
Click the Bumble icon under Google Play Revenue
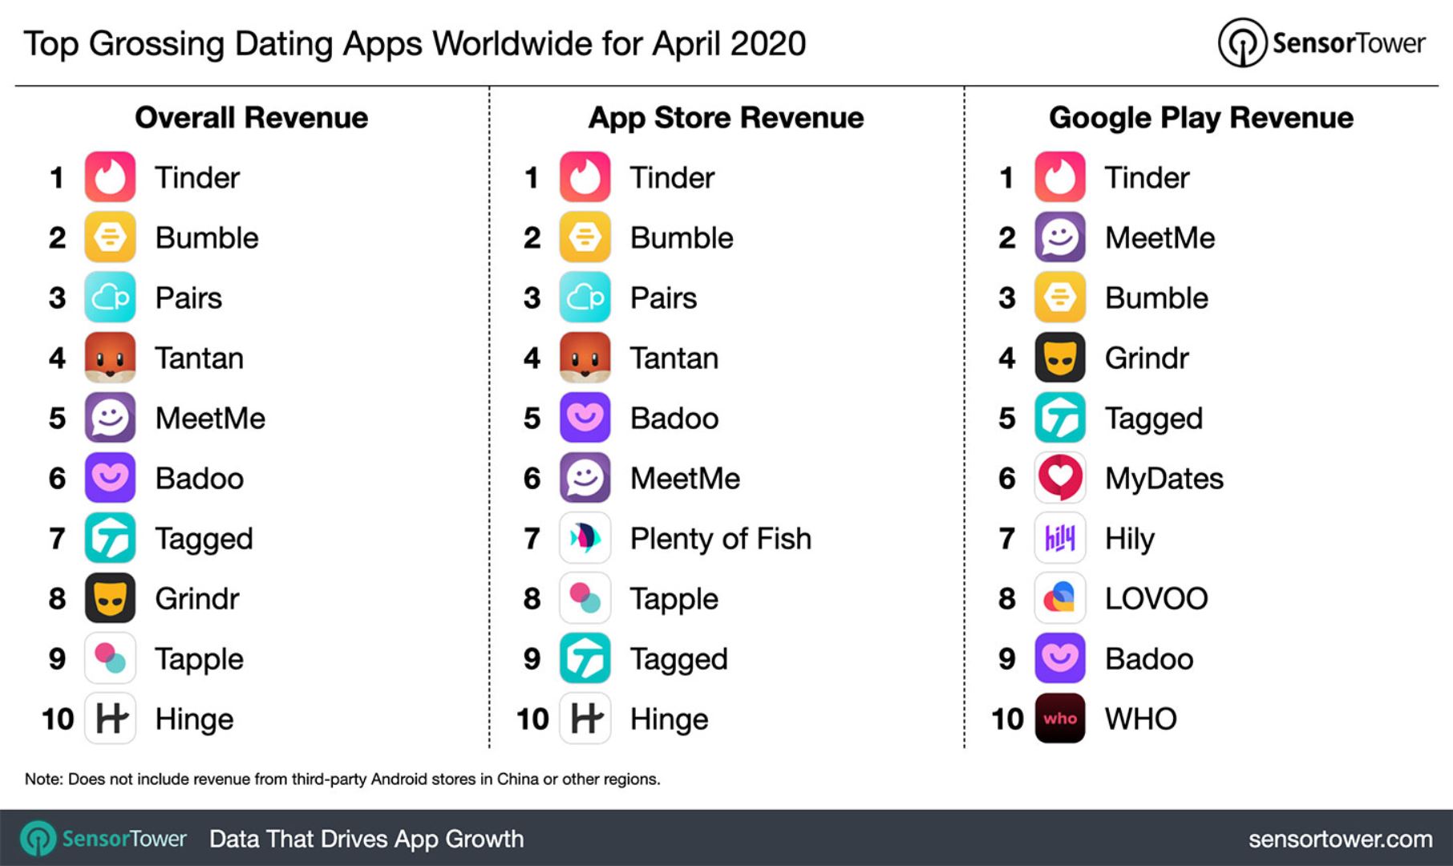[1060, 297]
